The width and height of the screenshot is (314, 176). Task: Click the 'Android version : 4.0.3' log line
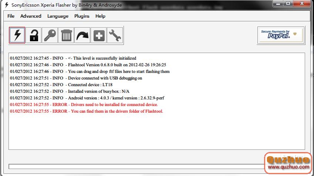coord(87,98)
